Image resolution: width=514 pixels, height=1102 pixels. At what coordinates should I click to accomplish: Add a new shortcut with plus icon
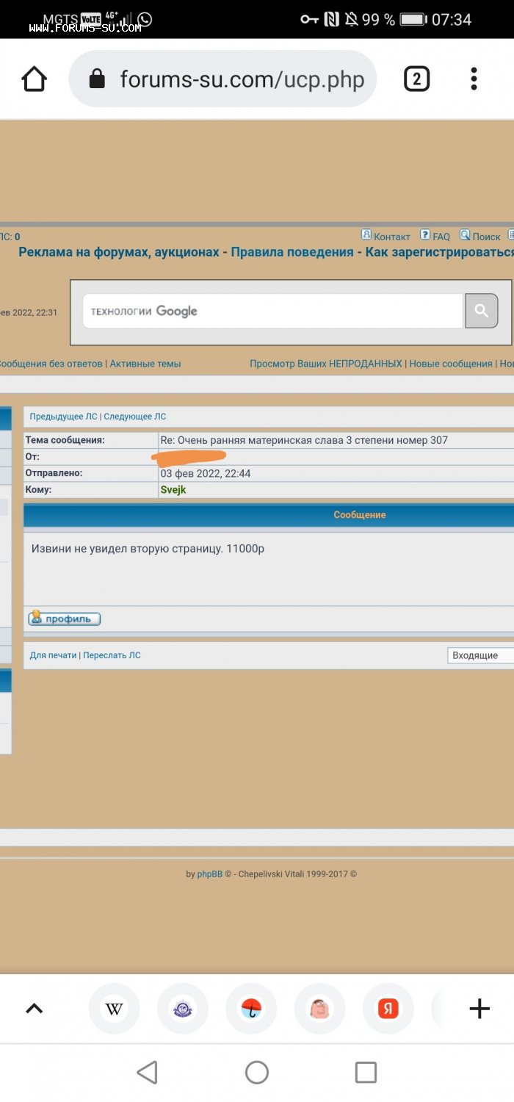479,1009
